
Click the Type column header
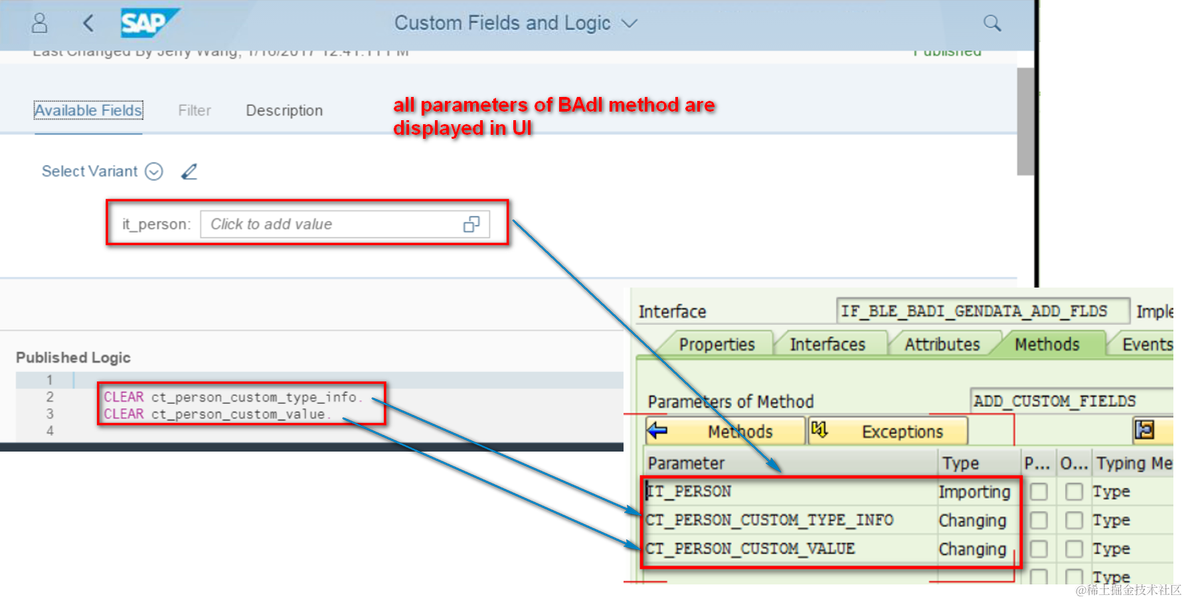(x=979, y=463)
